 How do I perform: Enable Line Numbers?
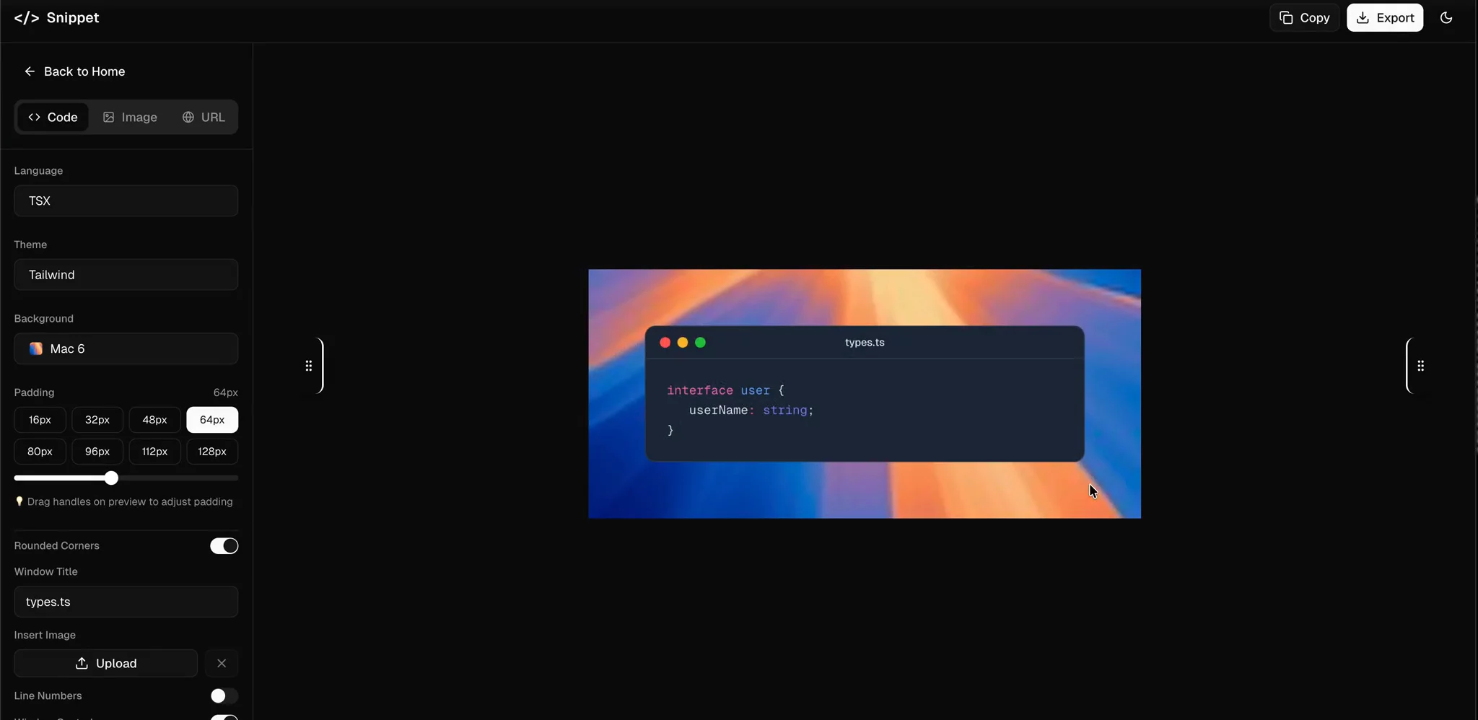tap(224, 695)
